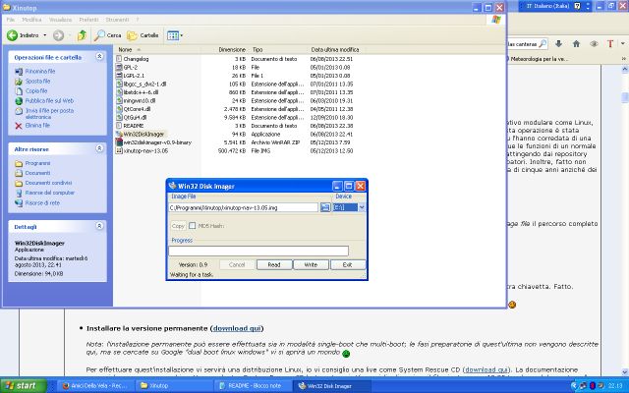Viewport: 629px width, 393px height.
Task: Collapse the Altre risorse panel
Action: click(x=99, y=148)
